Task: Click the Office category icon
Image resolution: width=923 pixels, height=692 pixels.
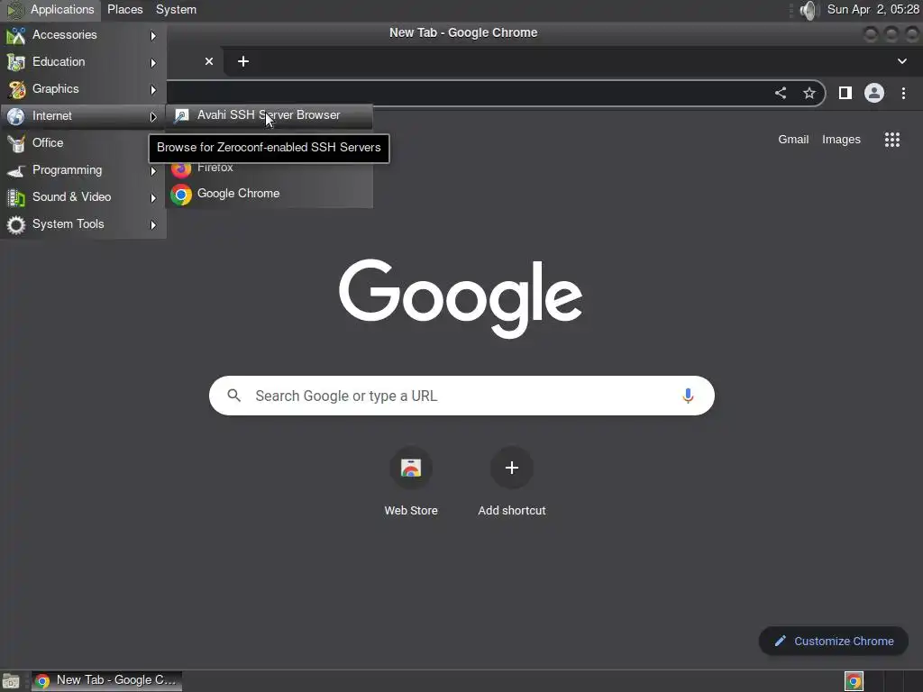Action: click(16, 143)
